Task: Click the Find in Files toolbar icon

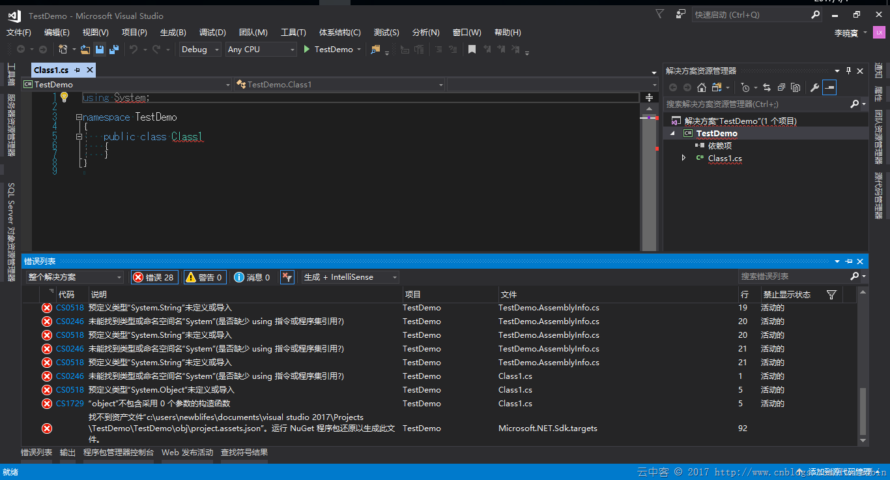Action: coord(375,50)
